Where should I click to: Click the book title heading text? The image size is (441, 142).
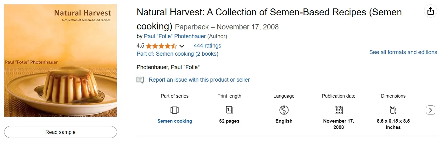pos(269,13)
